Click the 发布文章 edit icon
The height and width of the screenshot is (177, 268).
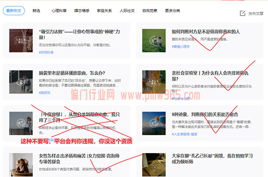coord(242,13)
